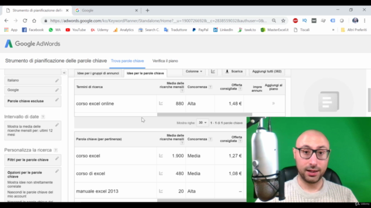Edit Filtri per le parole chiave pencil
Viewport: 371px width, 208px height.
click(x=57, y=159)
